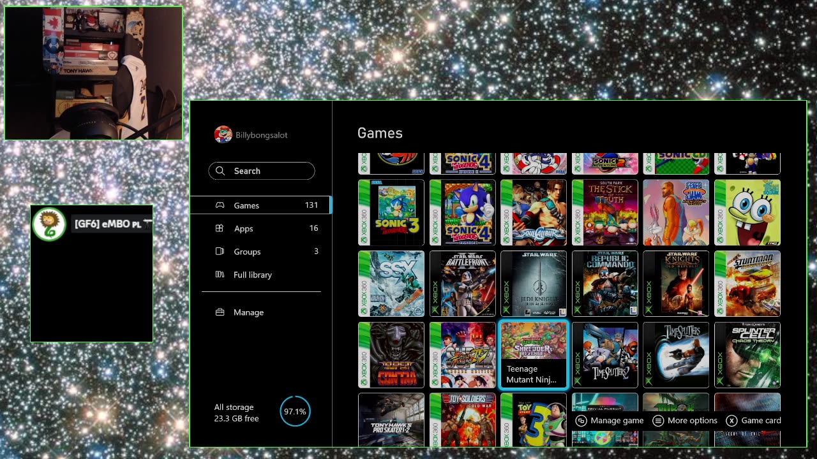
Task: Launch SpongeBob game tile
Action: 747,212
